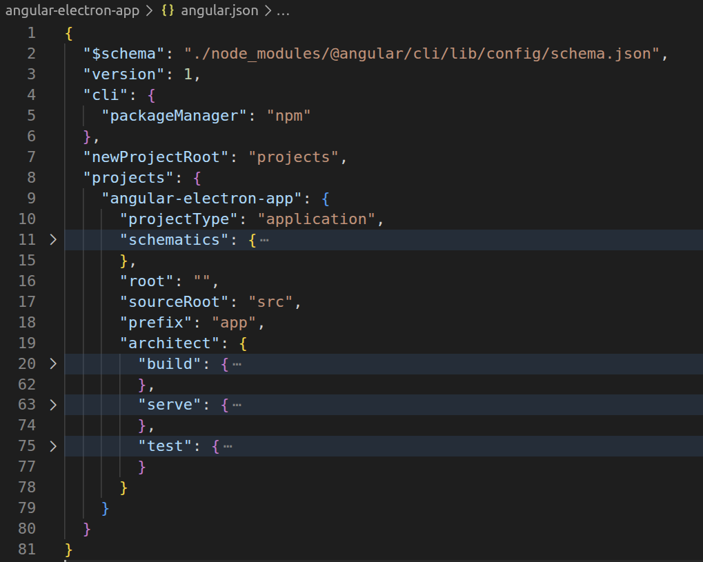Expand the folded "schematics" block arrow
Screen dimensions: 703x562
coord(53,240)
